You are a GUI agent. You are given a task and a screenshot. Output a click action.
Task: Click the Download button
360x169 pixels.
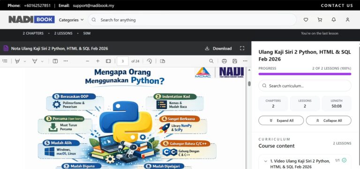[x=218, y=48]
